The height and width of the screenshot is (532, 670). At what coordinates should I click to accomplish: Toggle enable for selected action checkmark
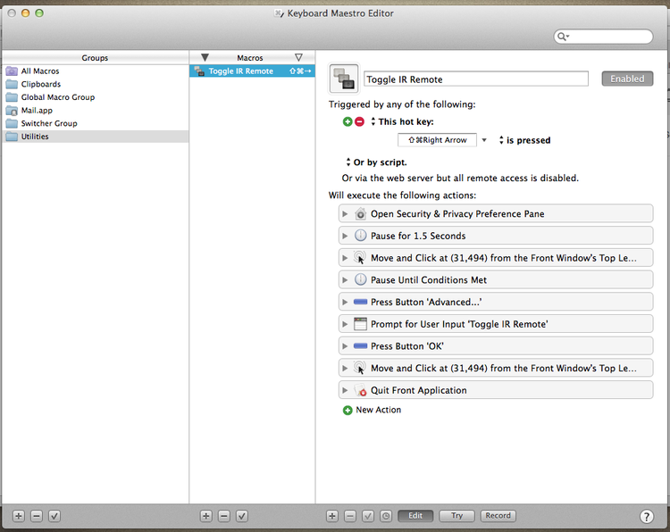pos(368,516)
